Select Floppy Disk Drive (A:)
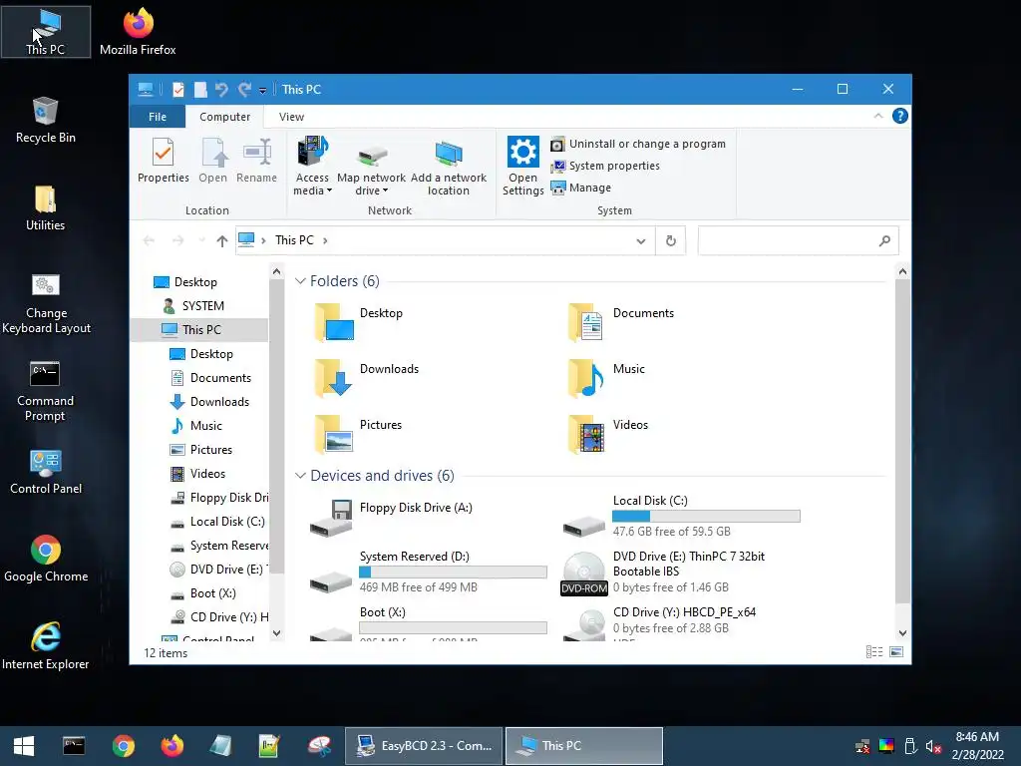Image resolution: width=1021 pixels, height=766 pixels. [393, 518]
